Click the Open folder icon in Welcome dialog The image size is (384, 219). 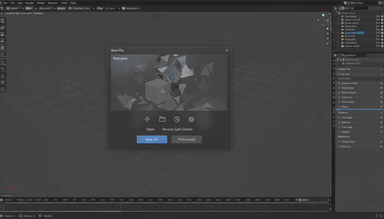pos(162,119)
